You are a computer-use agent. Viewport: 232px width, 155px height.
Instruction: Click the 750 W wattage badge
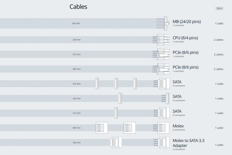coord(219,8)
